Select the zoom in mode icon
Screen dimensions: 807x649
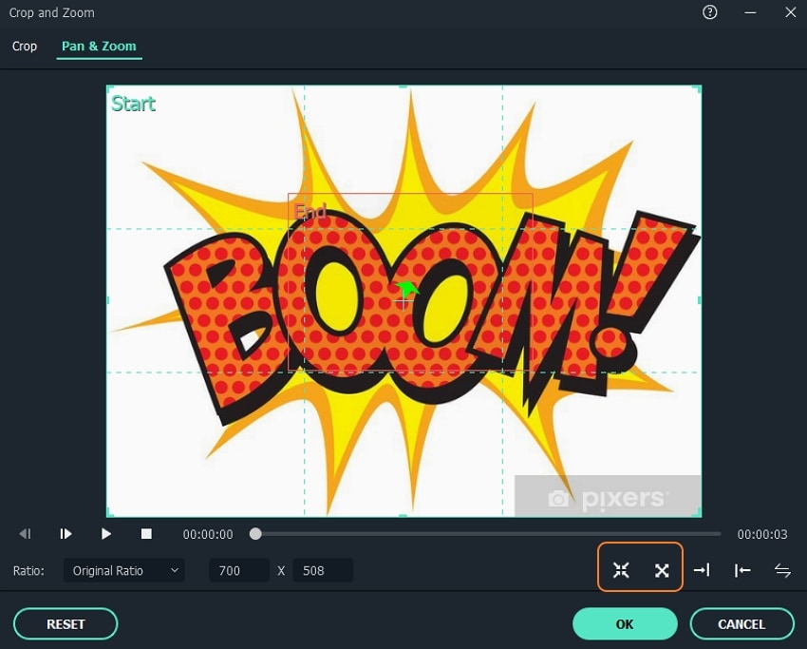621,570
